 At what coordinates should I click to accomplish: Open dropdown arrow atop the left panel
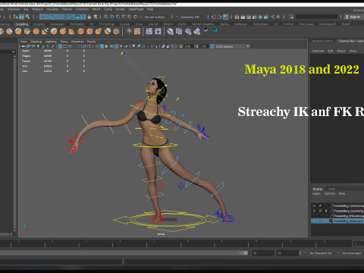[x=14, y=52]
